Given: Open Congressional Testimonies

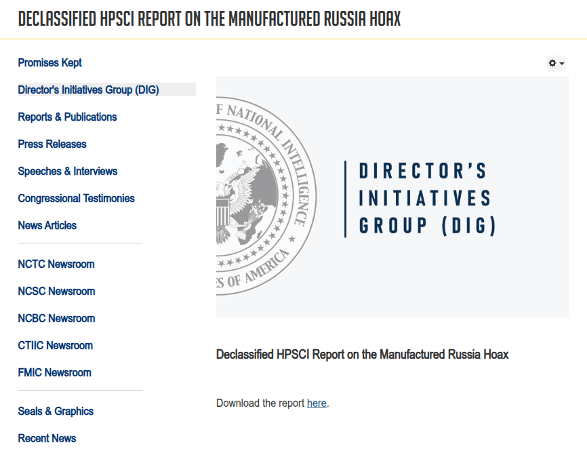Looking at the screenshot, I should coord(77,198).
